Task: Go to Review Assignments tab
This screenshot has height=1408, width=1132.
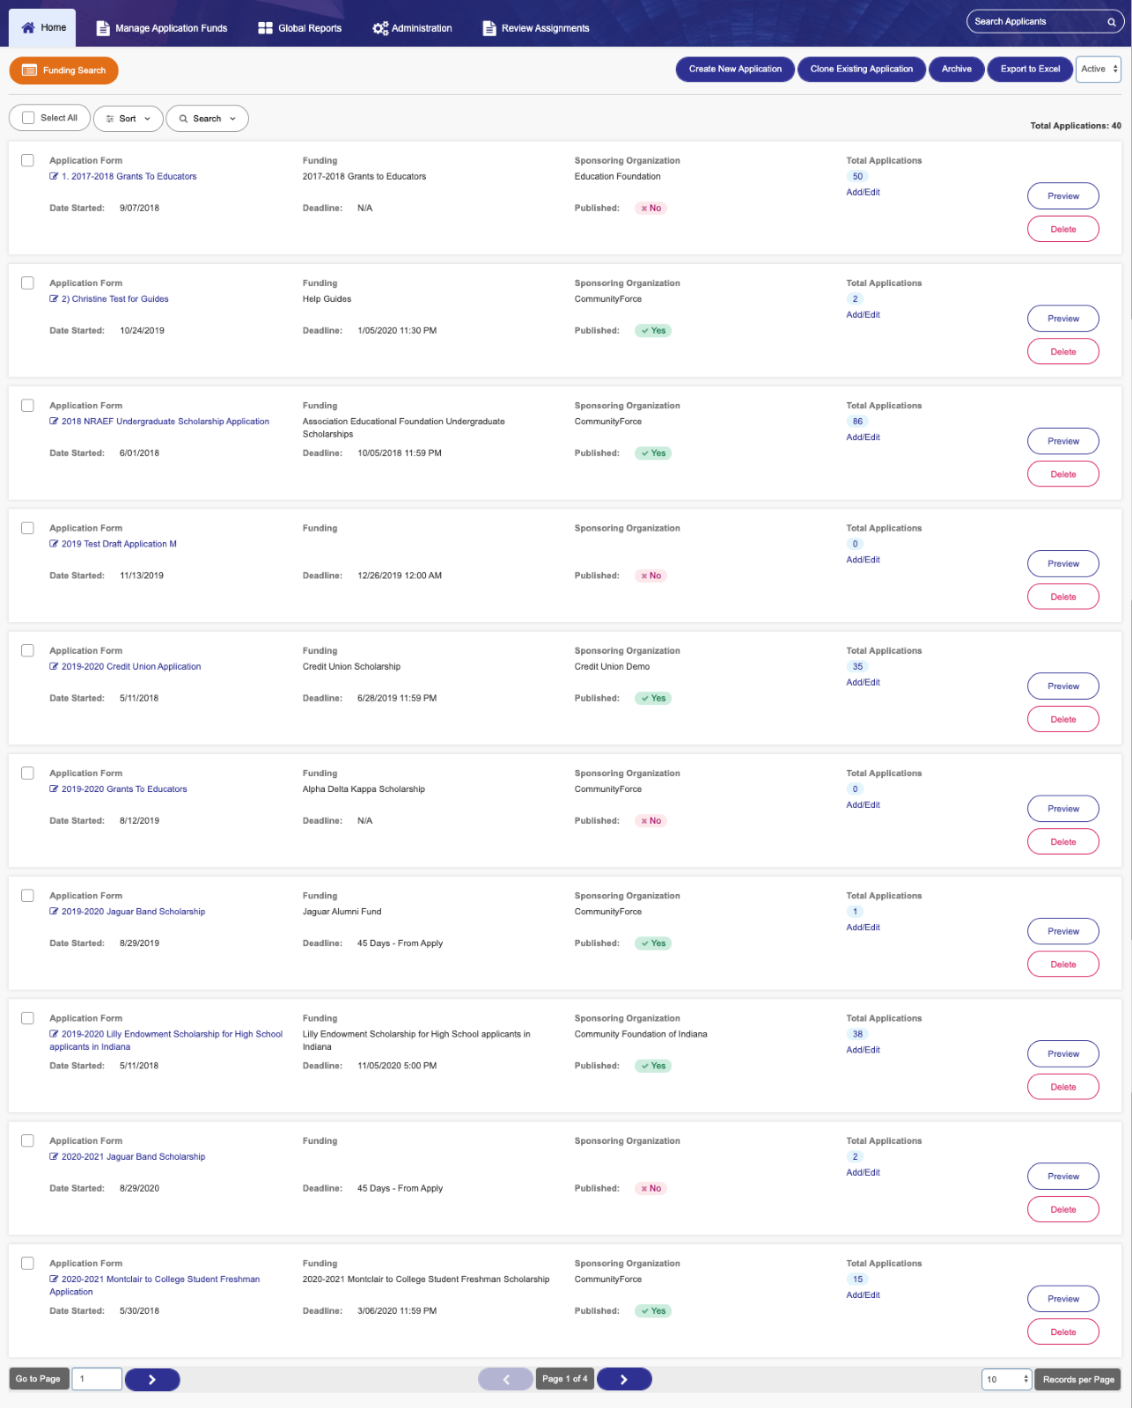Action: 536,28
